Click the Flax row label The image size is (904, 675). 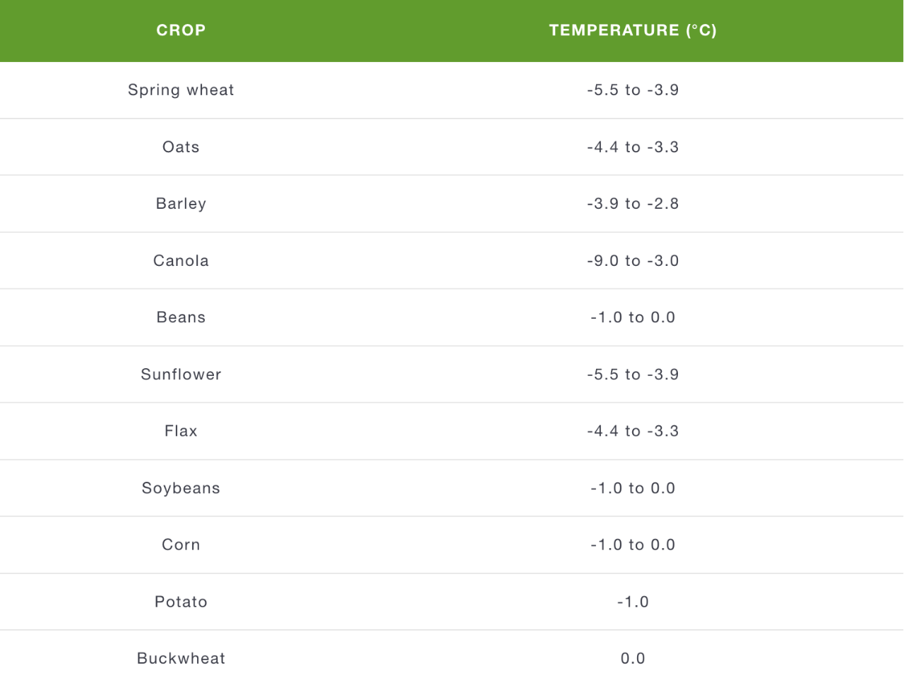coord(181,431)
